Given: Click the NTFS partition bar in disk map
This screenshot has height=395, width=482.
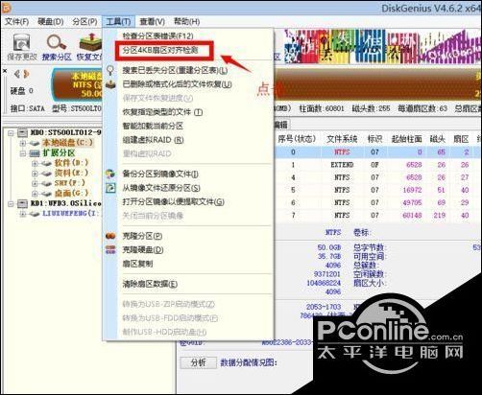Looking at the screenshot, I should click(78, 84).
